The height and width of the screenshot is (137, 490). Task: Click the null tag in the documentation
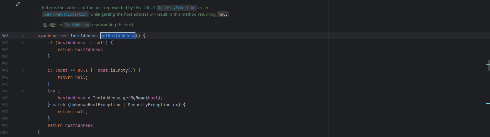223,14
